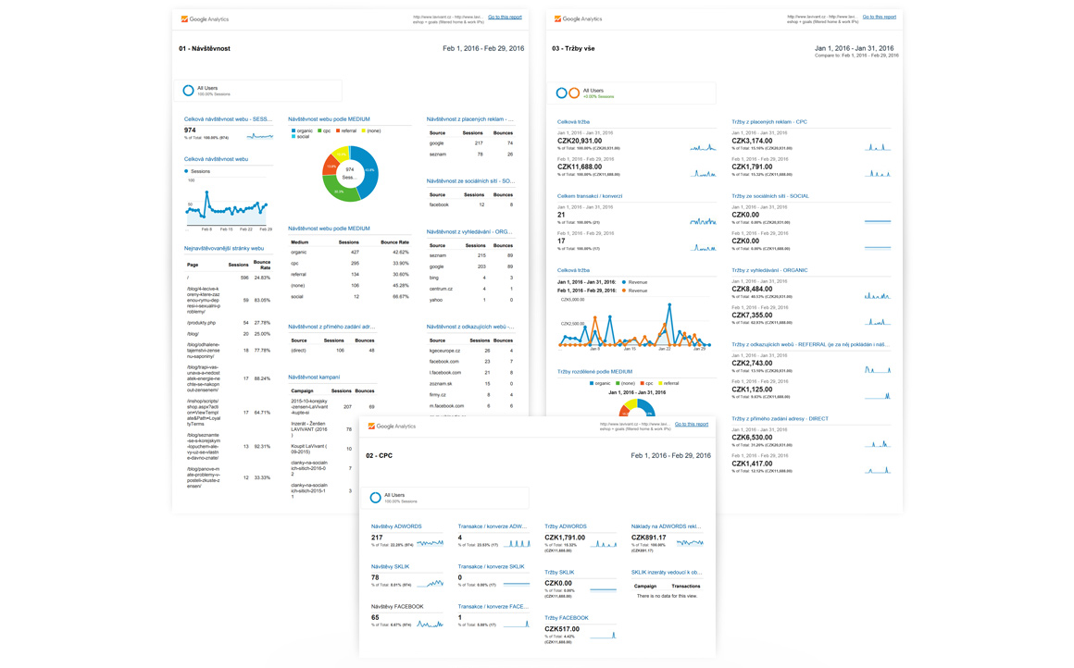
Task: Open 'Go to this report' link in 02 - CPC report
Action: [x=692, y=425]
